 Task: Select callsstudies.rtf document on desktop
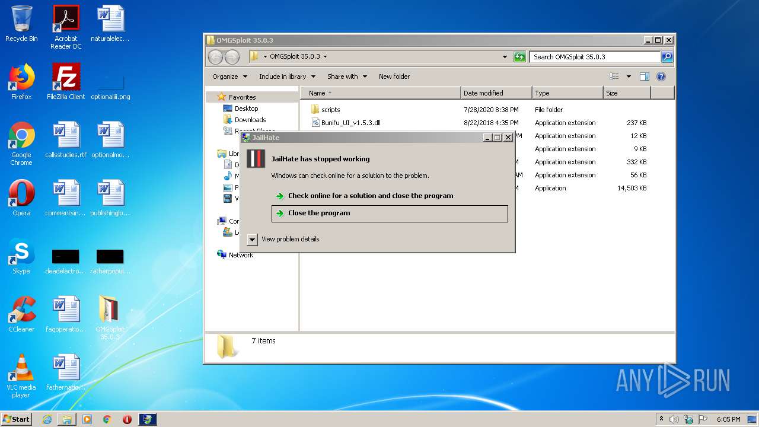coord(66,140)
